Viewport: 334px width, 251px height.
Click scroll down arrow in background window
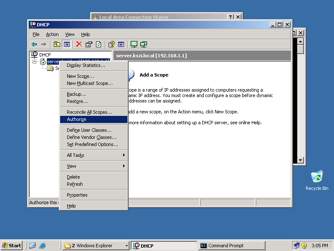point(300,160)
